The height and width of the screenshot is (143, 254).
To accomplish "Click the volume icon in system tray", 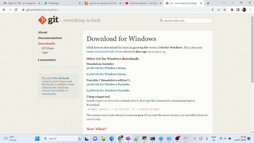I will point(225,139).
